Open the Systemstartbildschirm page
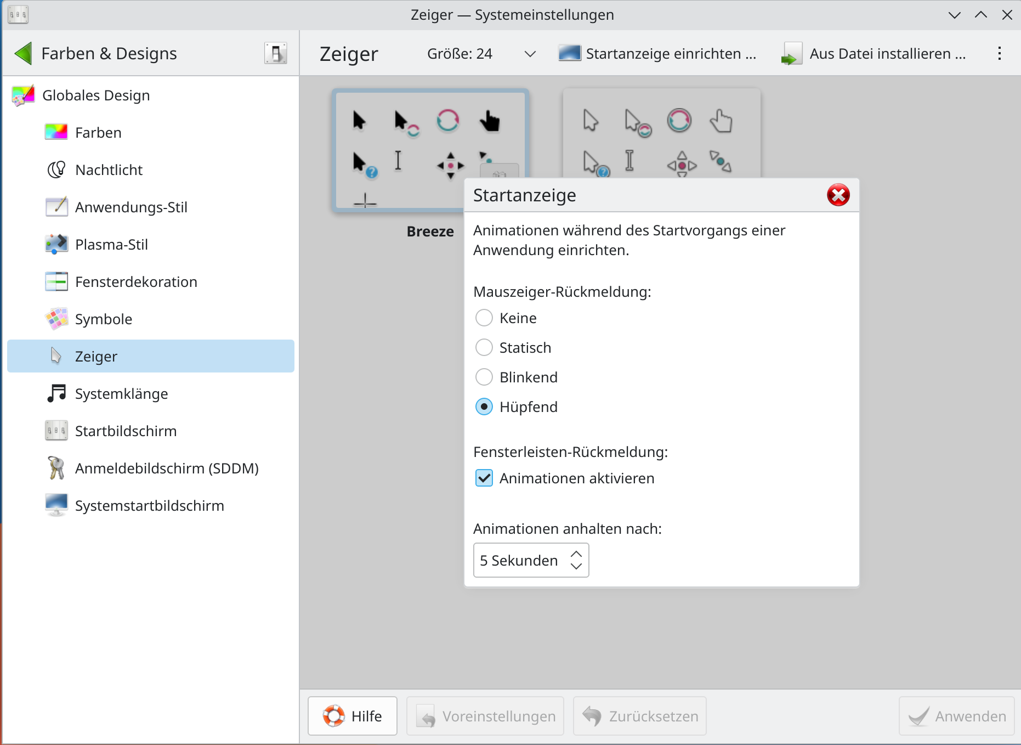 click(x=151, y=506)
